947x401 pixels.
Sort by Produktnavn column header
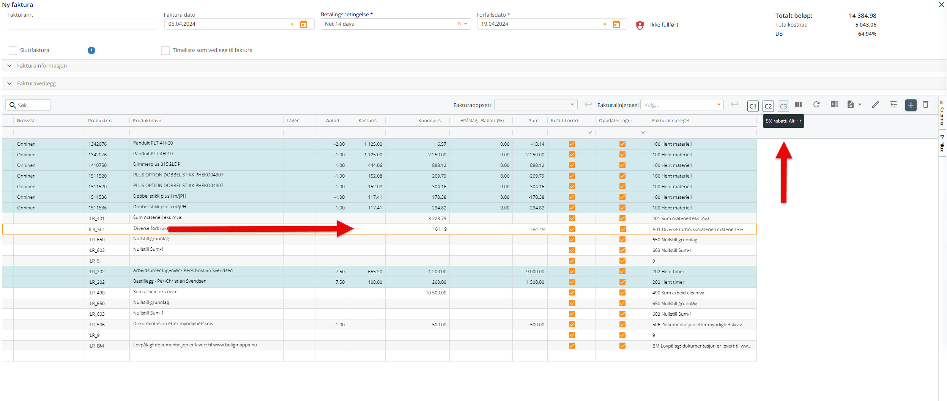(147, 121)
